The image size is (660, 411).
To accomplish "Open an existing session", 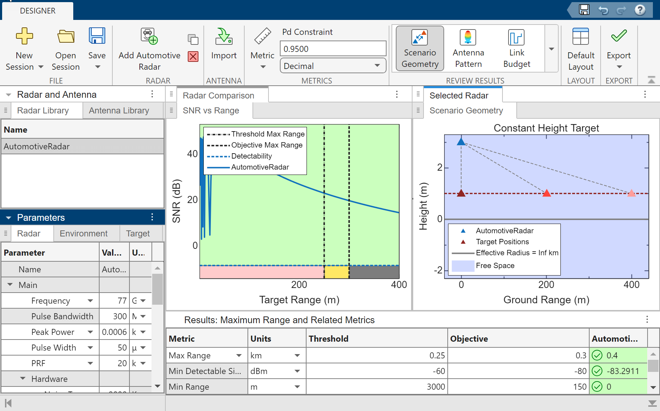I will (65, 49).
